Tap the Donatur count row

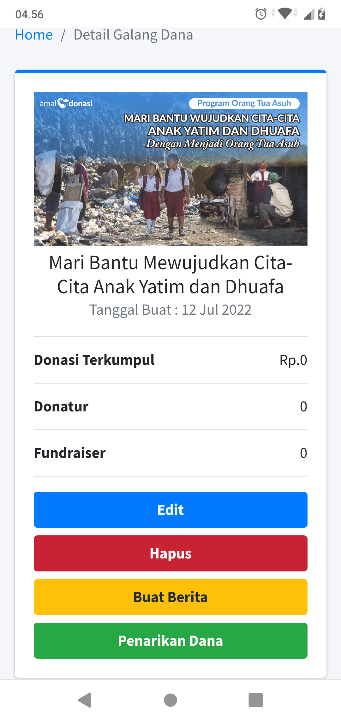tap(170, 406)
